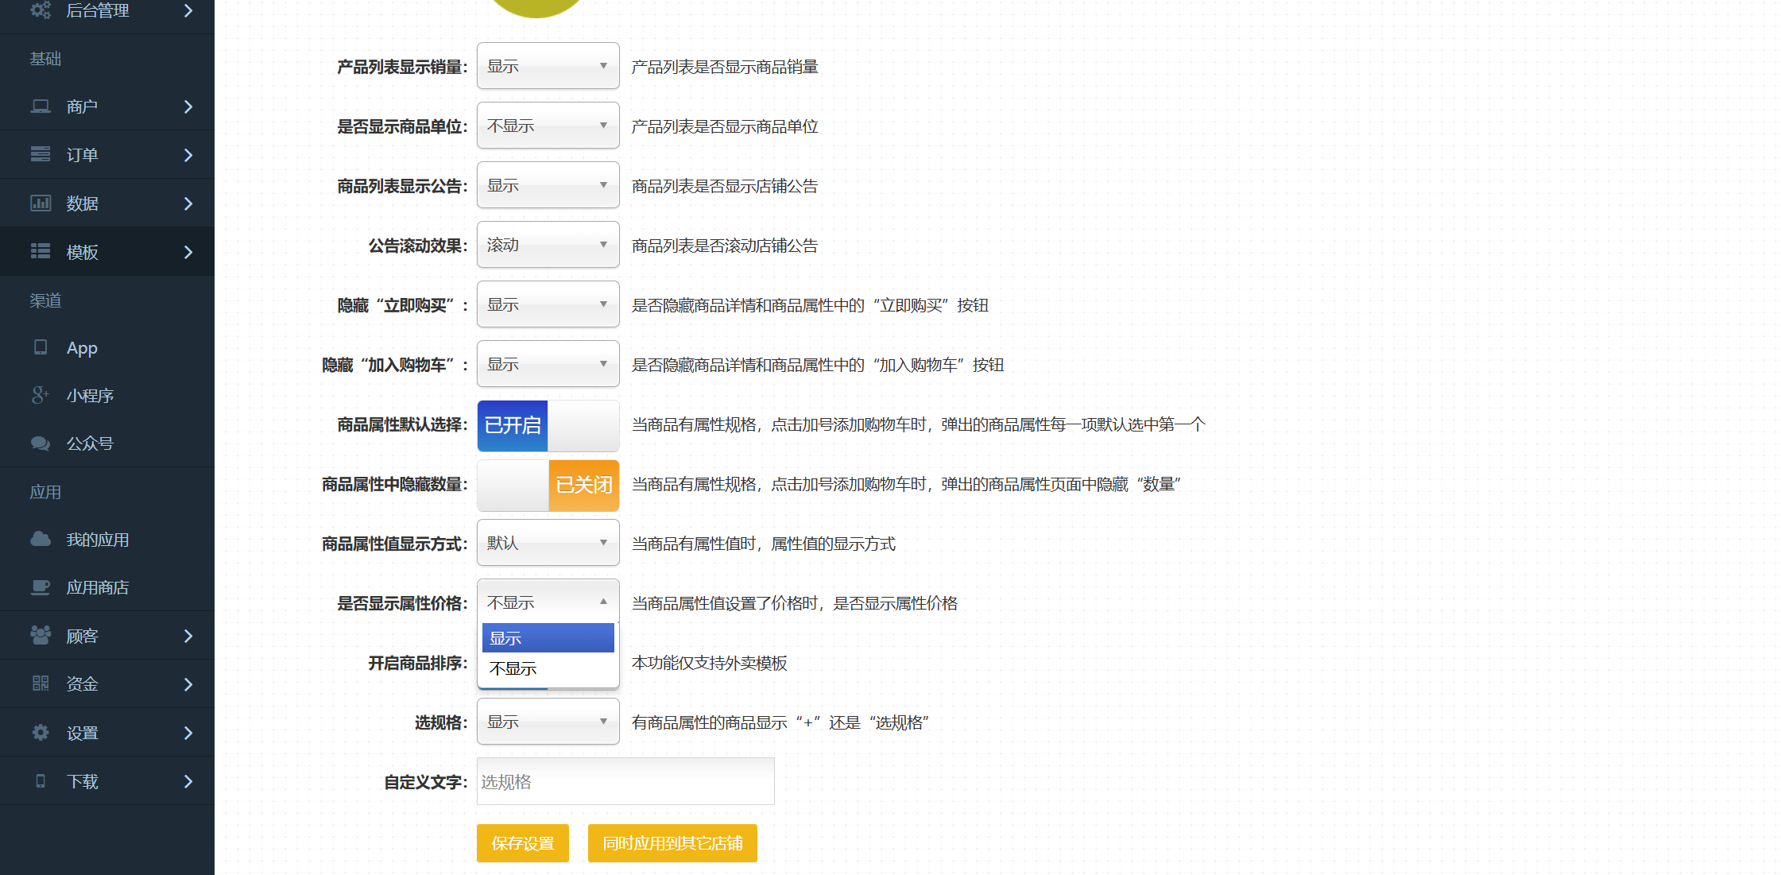The image size is (1781, 875).
Task: Click the 应用商店 cup icon
Action: pyautogui.click(x=41, y=587)
